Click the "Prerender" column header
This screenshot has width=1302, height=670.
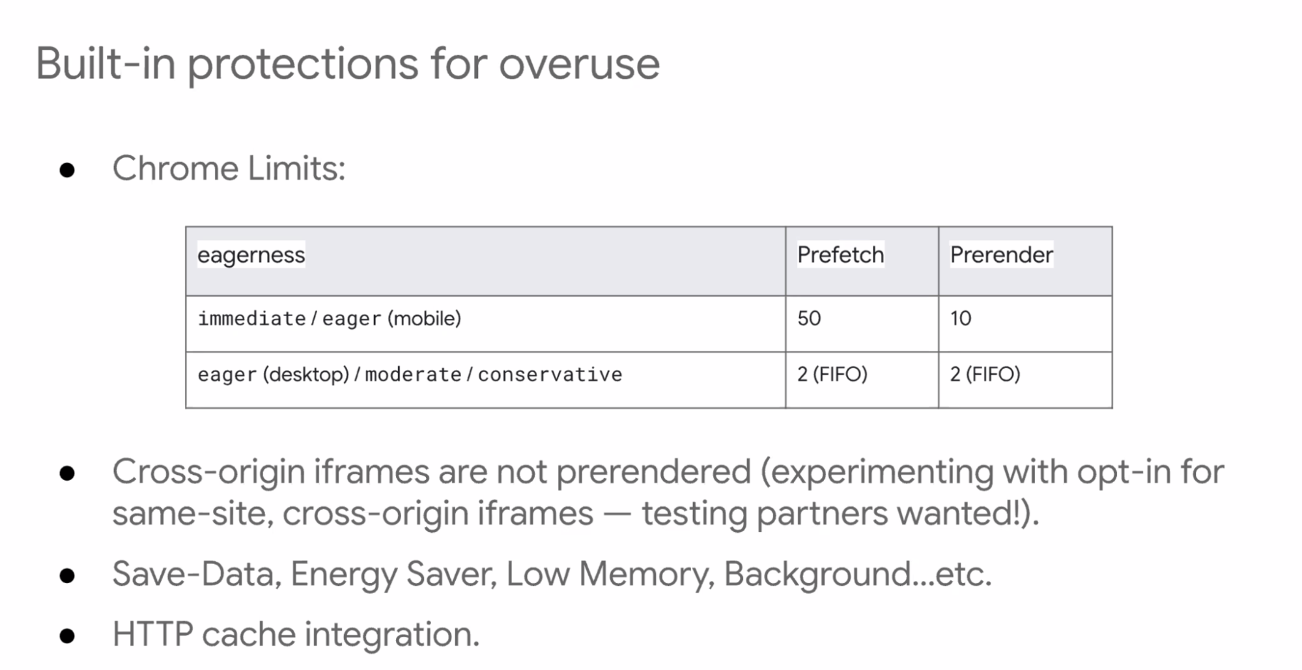coord(1001,255)
